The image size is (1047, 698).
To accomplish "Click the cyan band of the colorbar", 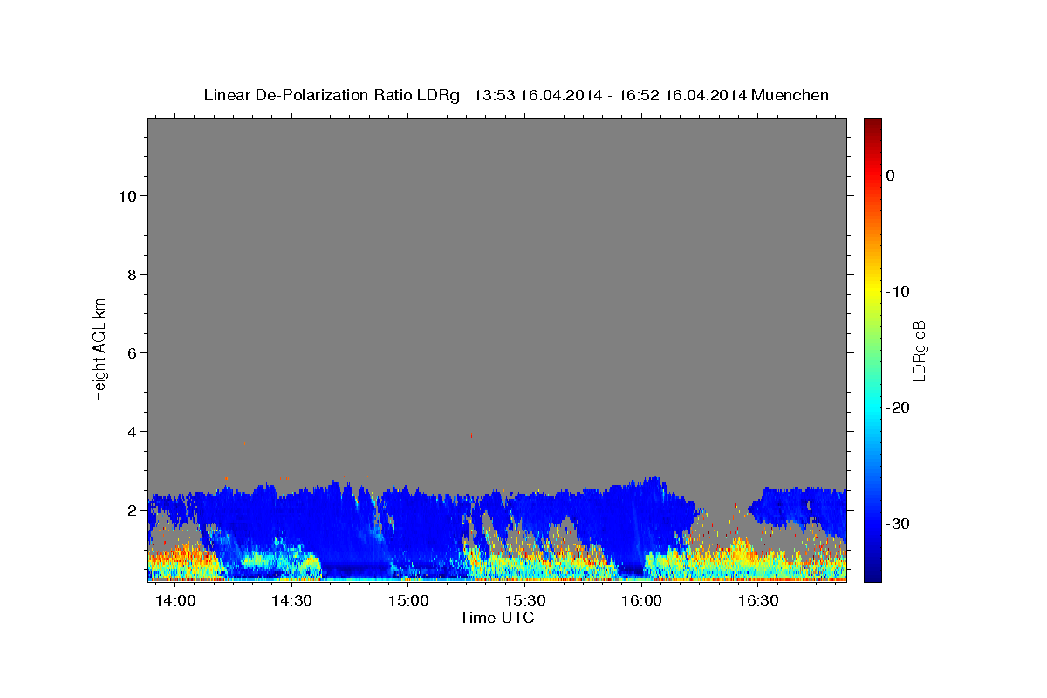I will tap(872, 406).
